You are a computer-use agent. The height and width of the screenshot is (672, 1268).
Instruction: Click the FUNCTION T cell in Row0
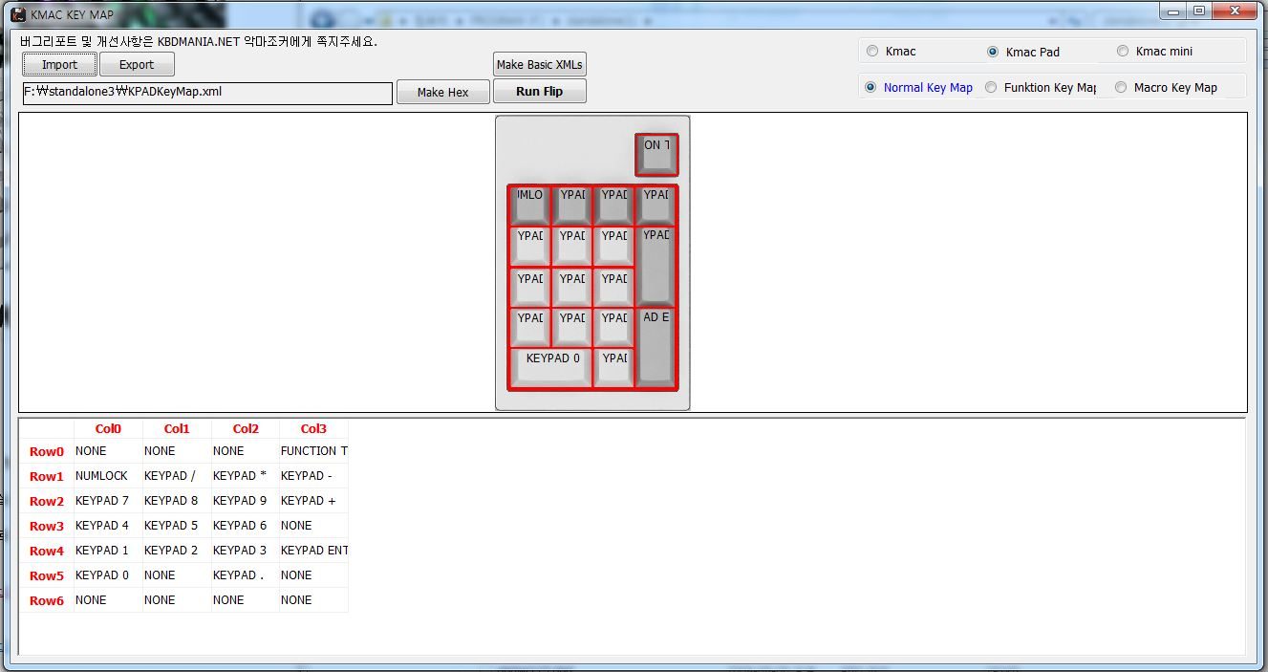tap(313, 451)
